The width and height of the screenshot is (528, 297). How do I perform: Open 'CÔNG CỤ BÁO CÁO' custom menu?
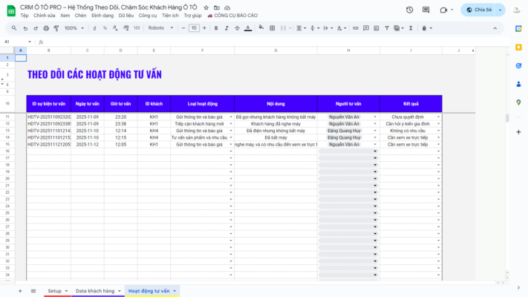tap(231, 15)
